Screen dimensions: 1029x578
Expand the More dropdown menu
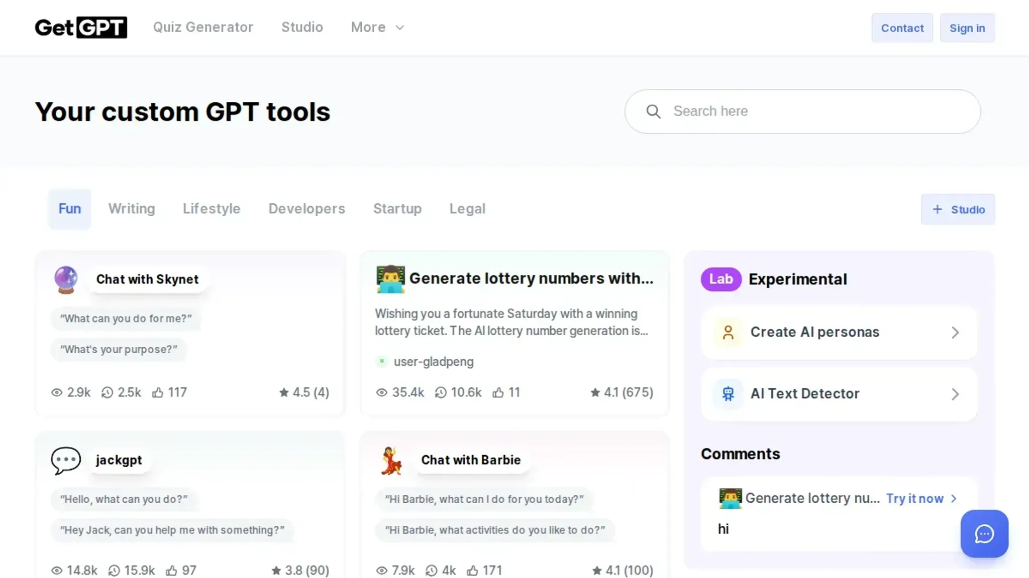click(378, 27)
